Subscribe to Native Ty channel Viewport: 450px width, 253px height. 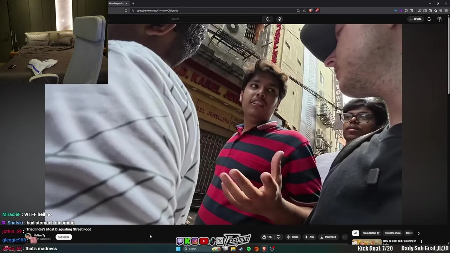(x=64, y=237)
